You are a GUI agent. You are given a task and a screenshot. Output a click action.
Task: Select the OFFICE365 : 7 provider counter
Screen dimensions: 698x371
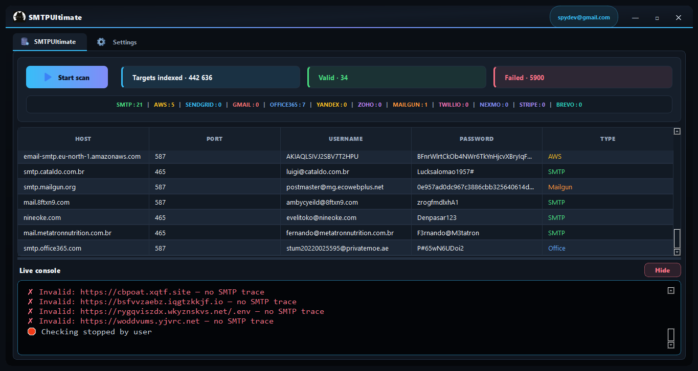[288, 105]
